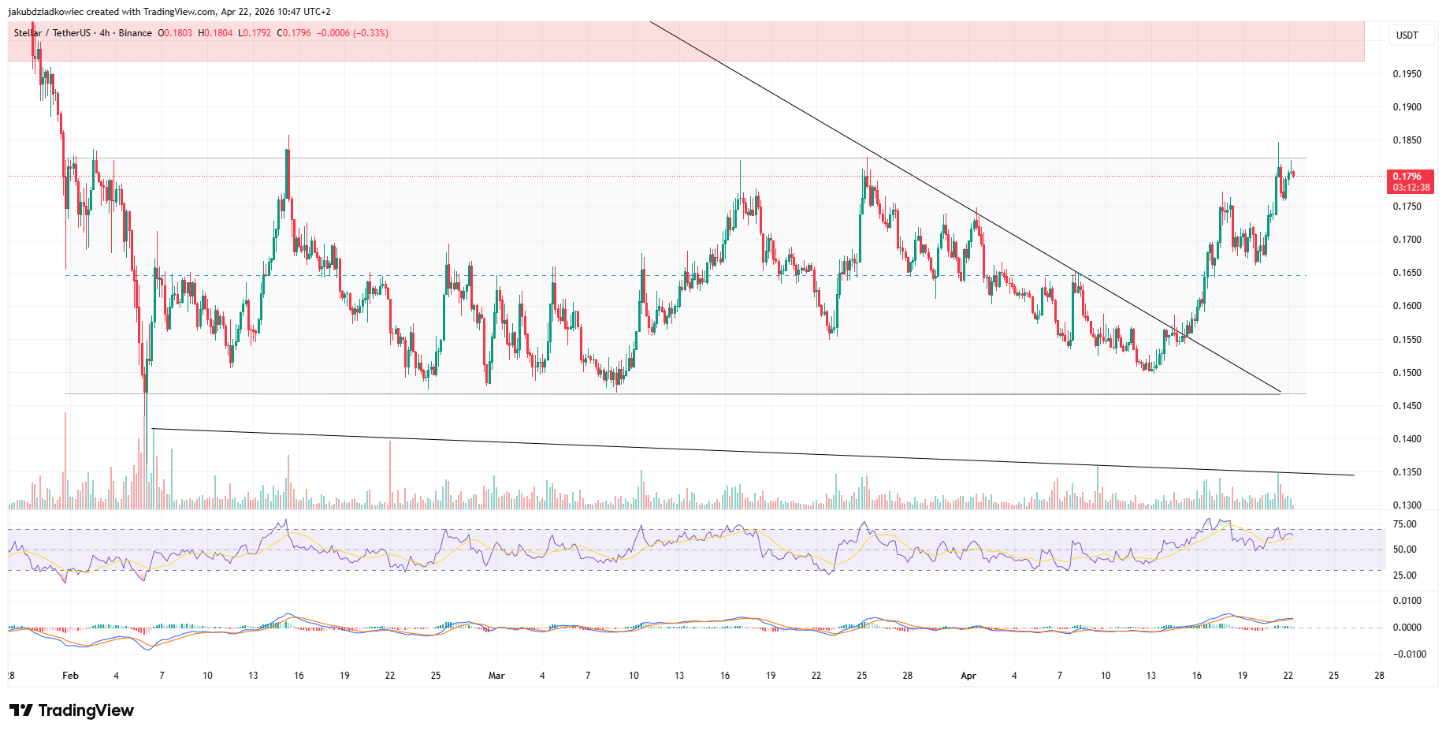Select the red 0.1796 current price tag
Viewport: 1446px width, 734px height.
point(1410,177)
